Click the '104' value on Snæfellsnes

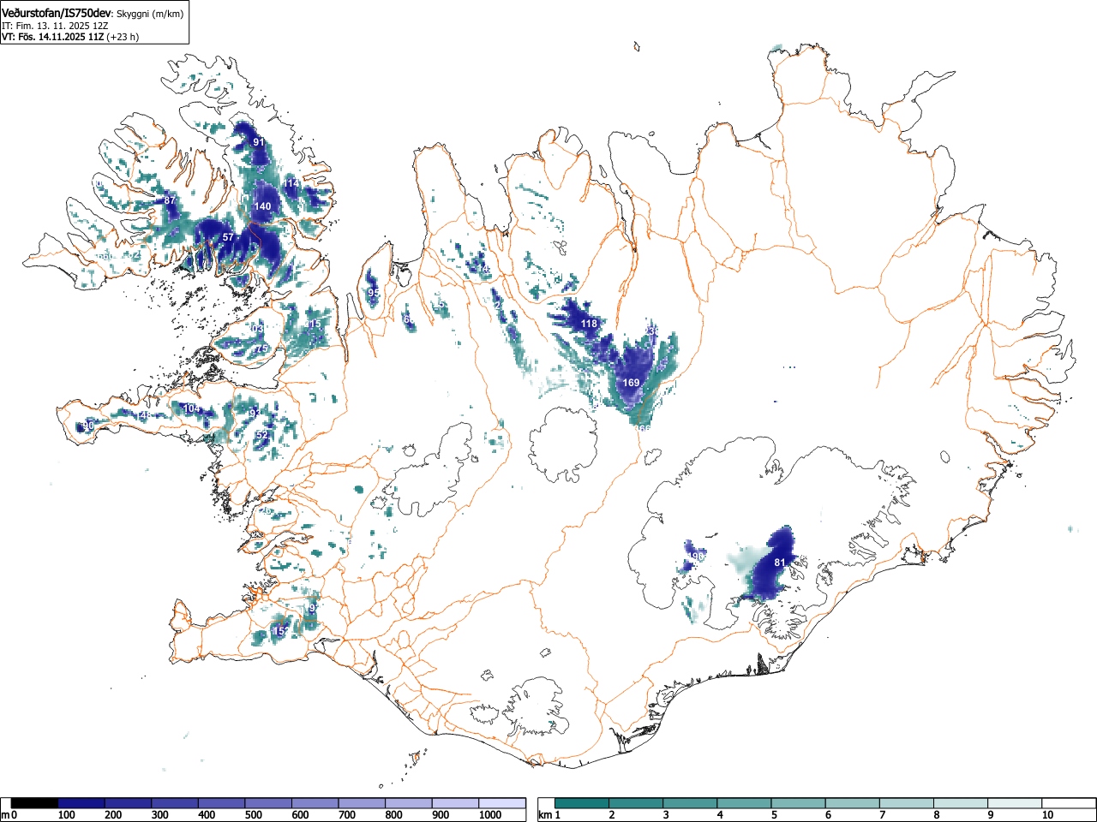pos(192,409)
